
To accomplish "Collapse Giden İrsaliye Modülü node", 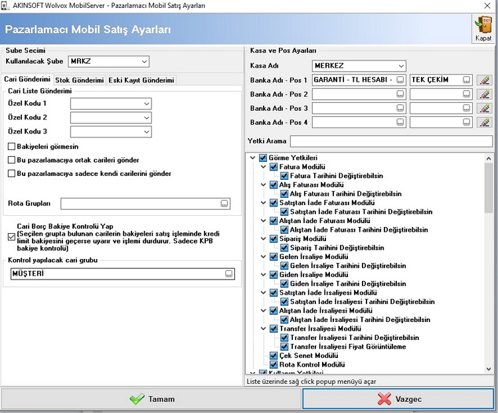I will [x=264, y=274].
